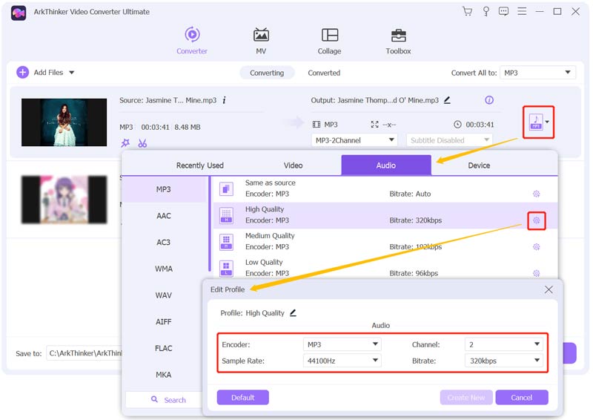
Task: Switch to the Video format tab
Action: click(293, 165)
